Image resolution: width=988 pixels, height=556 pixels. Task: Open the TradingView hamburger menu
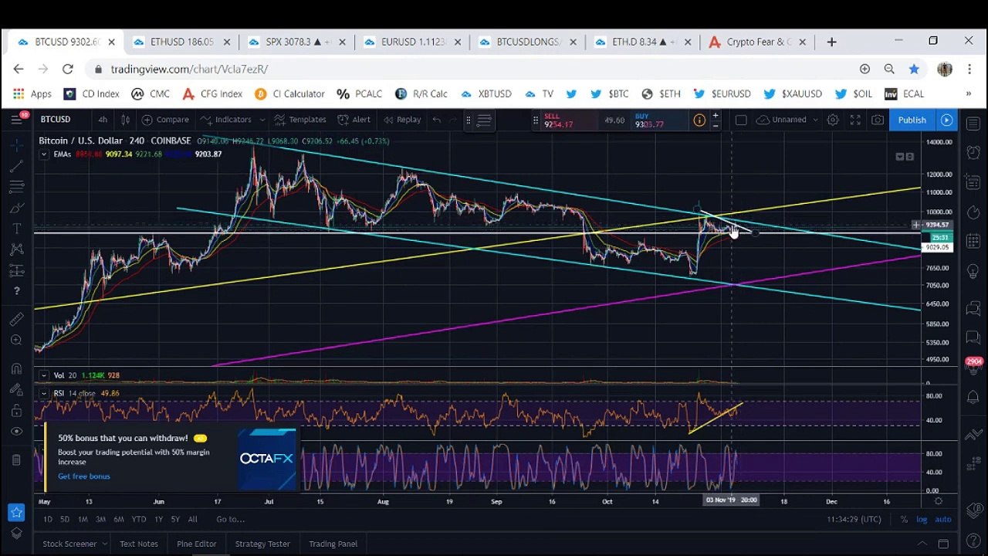click(x=16, y=119)
